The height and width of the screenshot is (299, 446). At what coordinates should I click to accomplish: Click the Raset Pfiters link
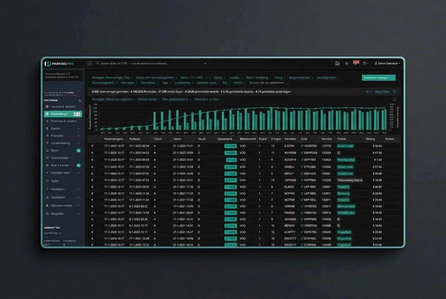pyautogui.click(x=382, y=92)
